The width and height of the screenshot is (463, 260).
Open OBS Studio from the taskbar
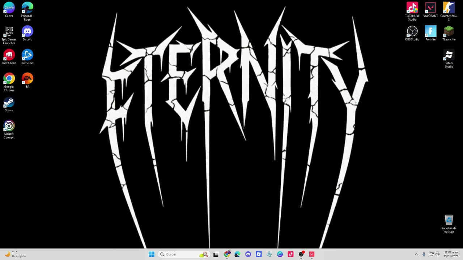pos(301,254)
